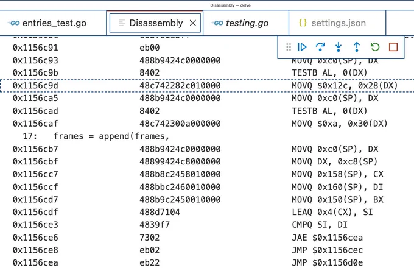Viewport: 414px width, 271px height.
Task: Step over the current instruction
Action: pyautogui.click(x=320, y=47)
